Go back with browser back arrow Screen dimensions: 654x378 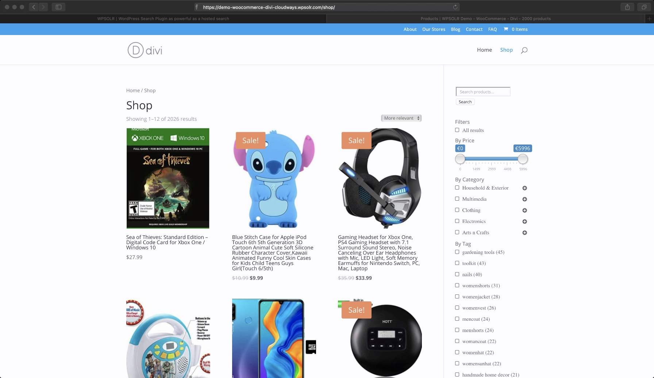(34, 7)
